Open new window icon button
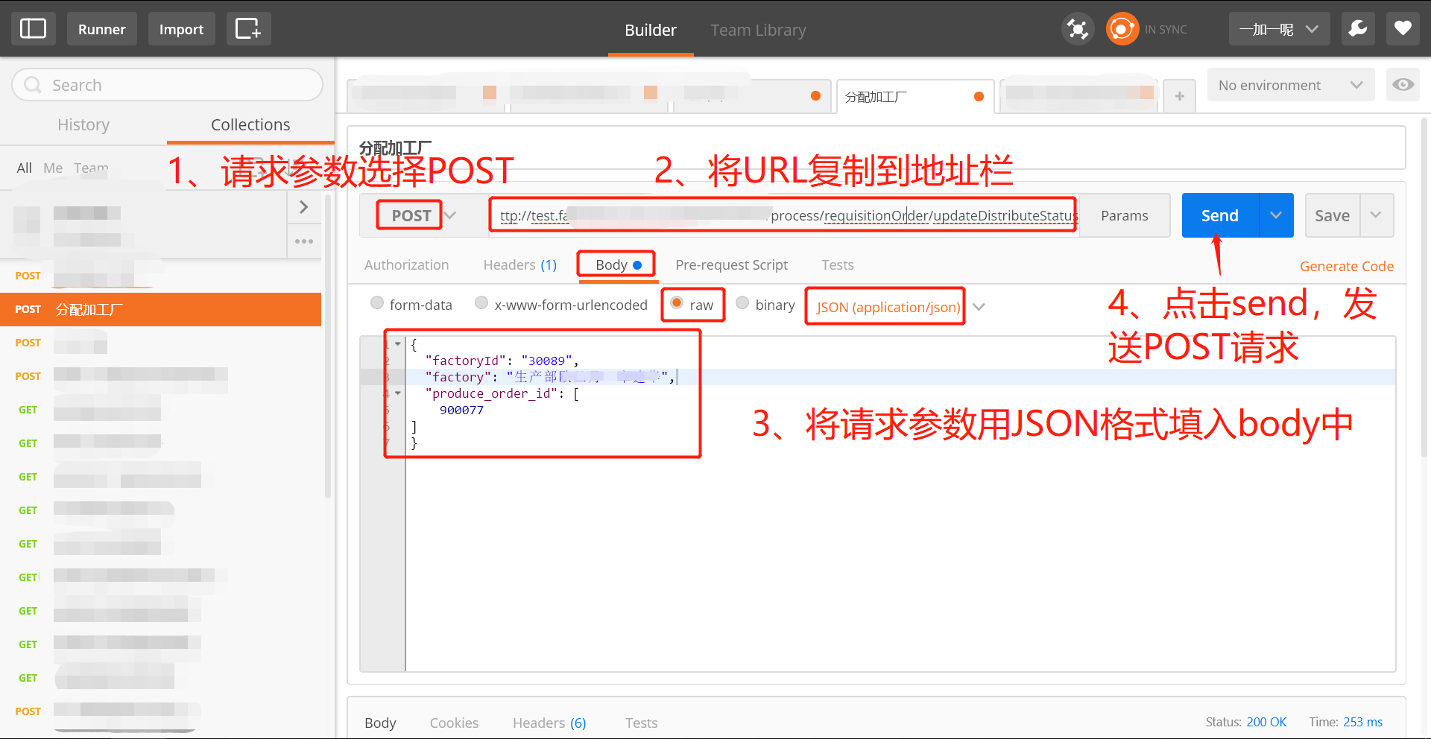Image resolution: width=1431 pixels, height=739 pixels. coord(248,29)
